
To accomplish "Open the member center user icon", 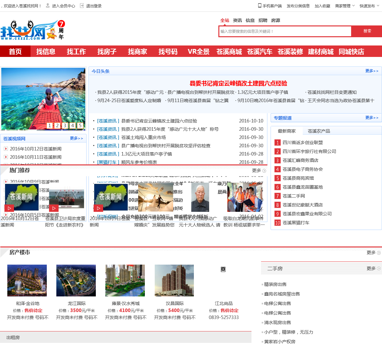I will pos(48,5).
